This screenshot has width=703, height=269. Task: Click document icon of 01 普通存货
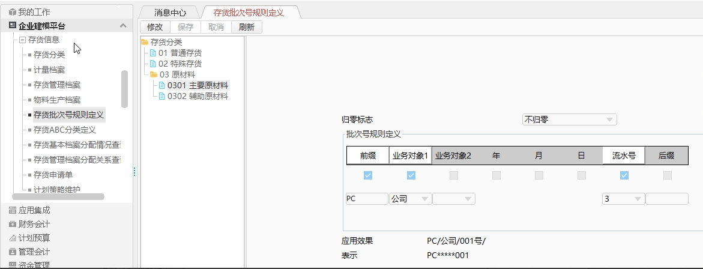[x=153, y=53]
